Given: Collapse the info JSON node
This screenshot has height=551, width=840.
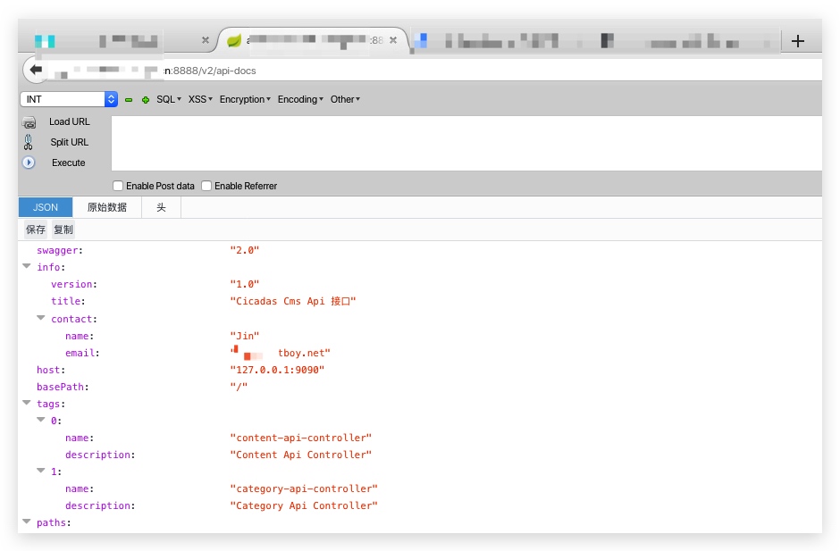Looking at the screenshot, I should point(26,266).
